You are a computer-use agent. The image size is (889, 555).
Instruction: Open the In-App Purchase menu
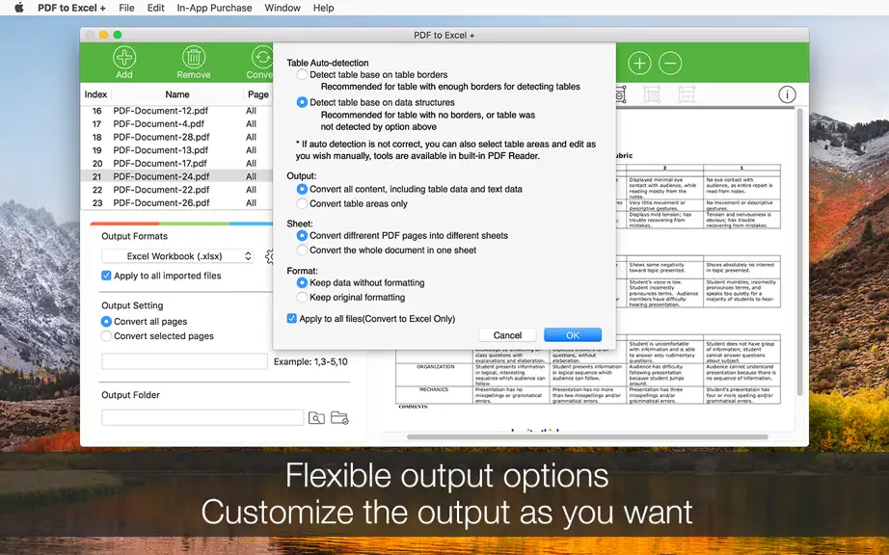tap(214, 8)
